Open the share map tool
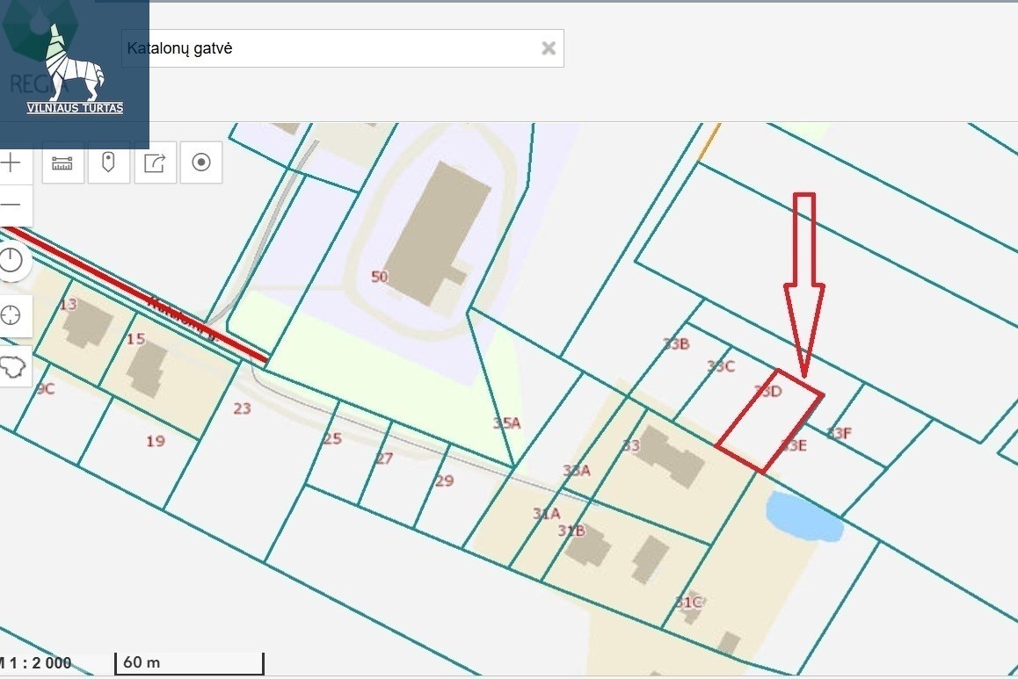Screen dimensions: 1018x679 tap(155, 163)
